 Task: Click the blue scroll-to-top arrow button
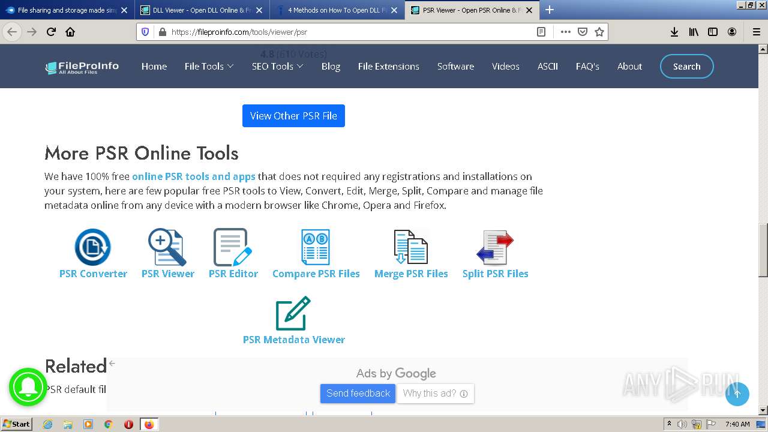pos(737,394)
